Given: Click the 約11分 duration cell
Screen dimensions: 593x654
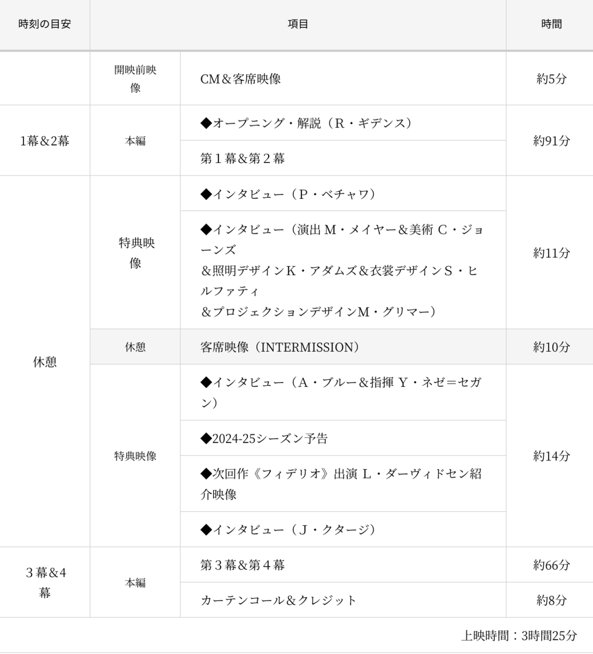Looking at the screenshot, I should 551,253.
